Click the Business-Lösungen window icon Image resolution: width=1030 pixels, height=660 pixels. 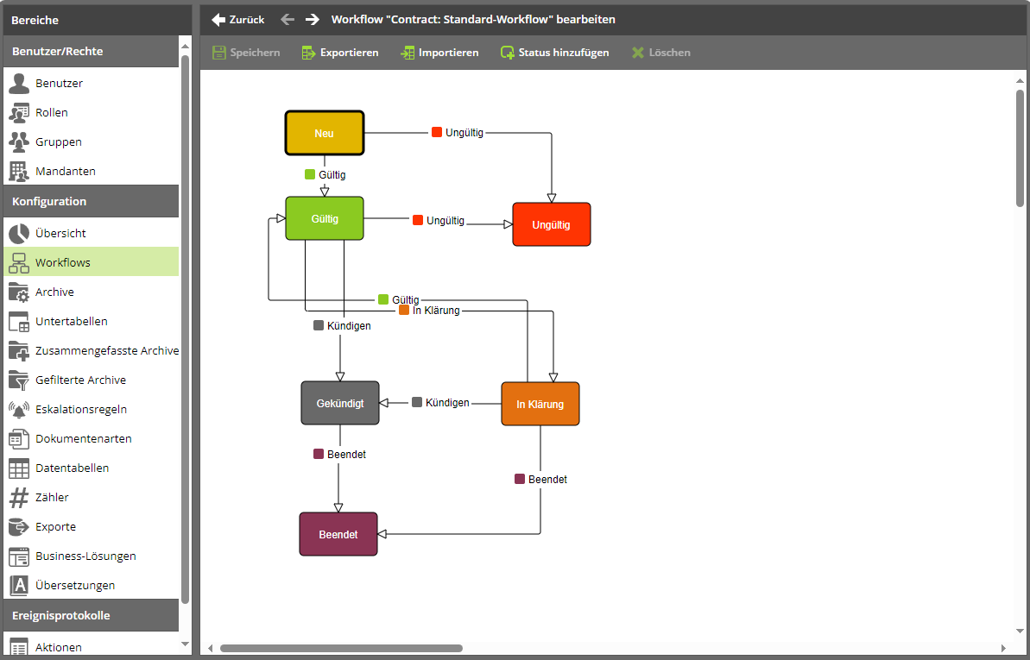(19, 556)
